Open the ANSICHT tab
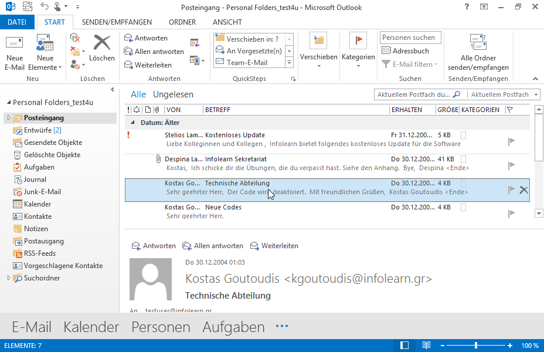The height and width of the screenshot is (352, 544). (x=227, y=22)
